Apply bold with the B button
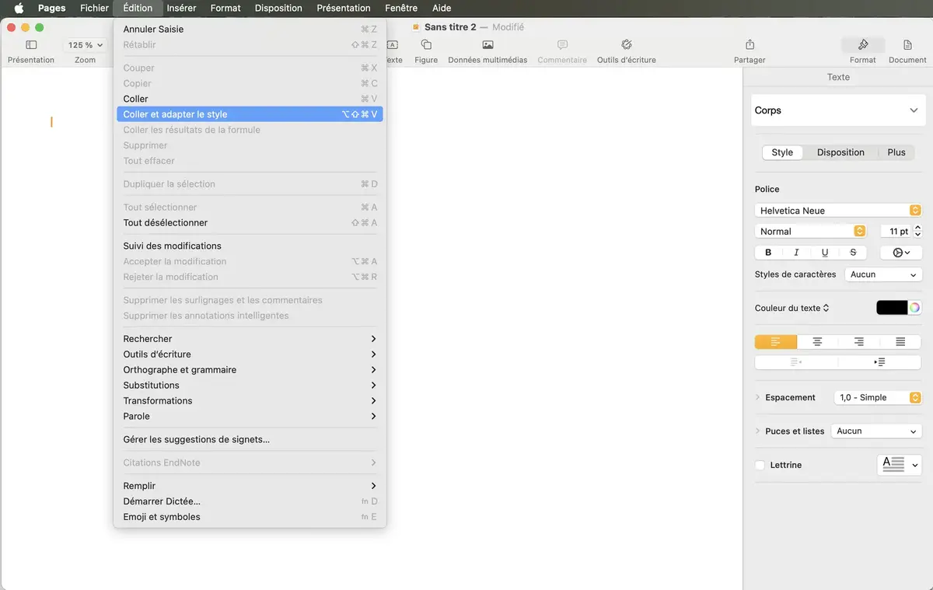Screen dimensions: 933x590 click(x=768, y=253)
